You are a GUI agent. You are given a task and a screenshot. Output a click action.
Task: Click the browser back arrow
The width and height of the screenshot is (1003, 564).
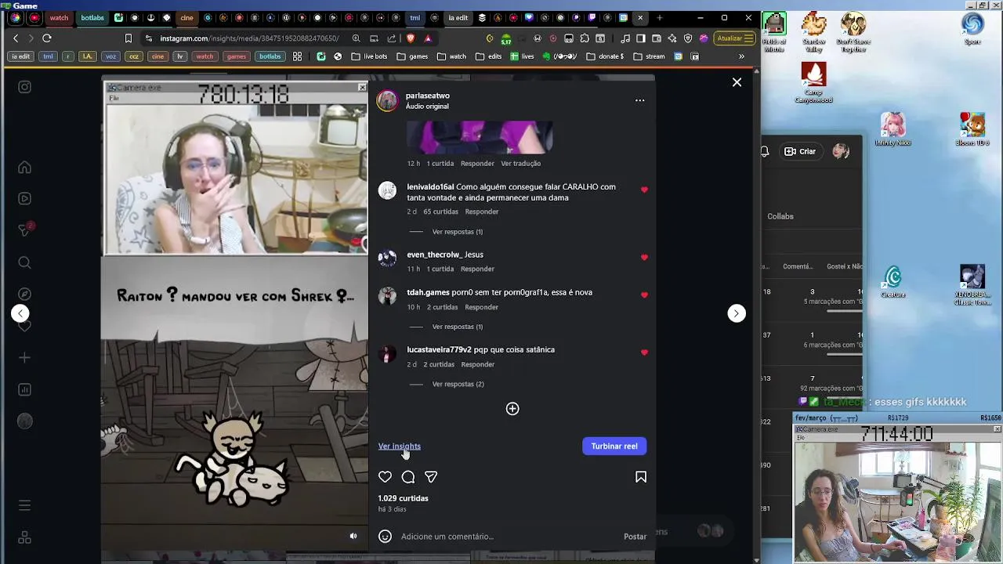pyautogui.click(x=16, y=38)
